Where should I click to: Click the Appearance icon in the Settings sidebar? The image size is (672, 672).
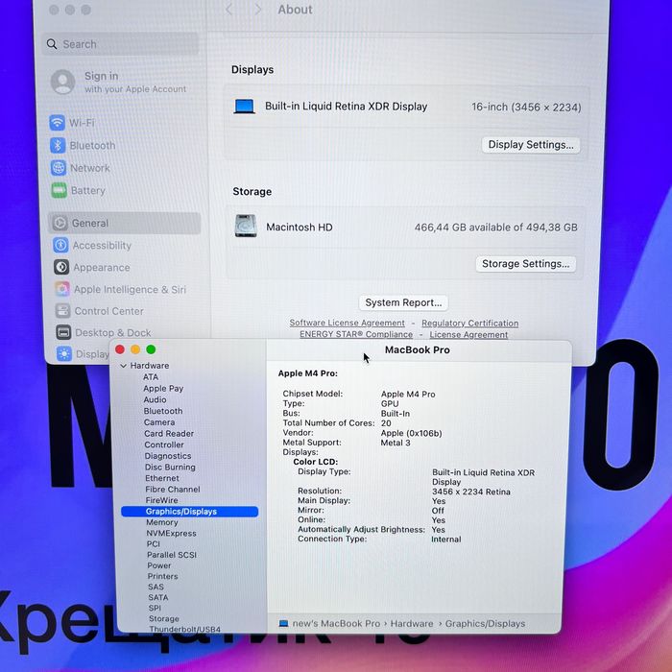pos(61,268)
